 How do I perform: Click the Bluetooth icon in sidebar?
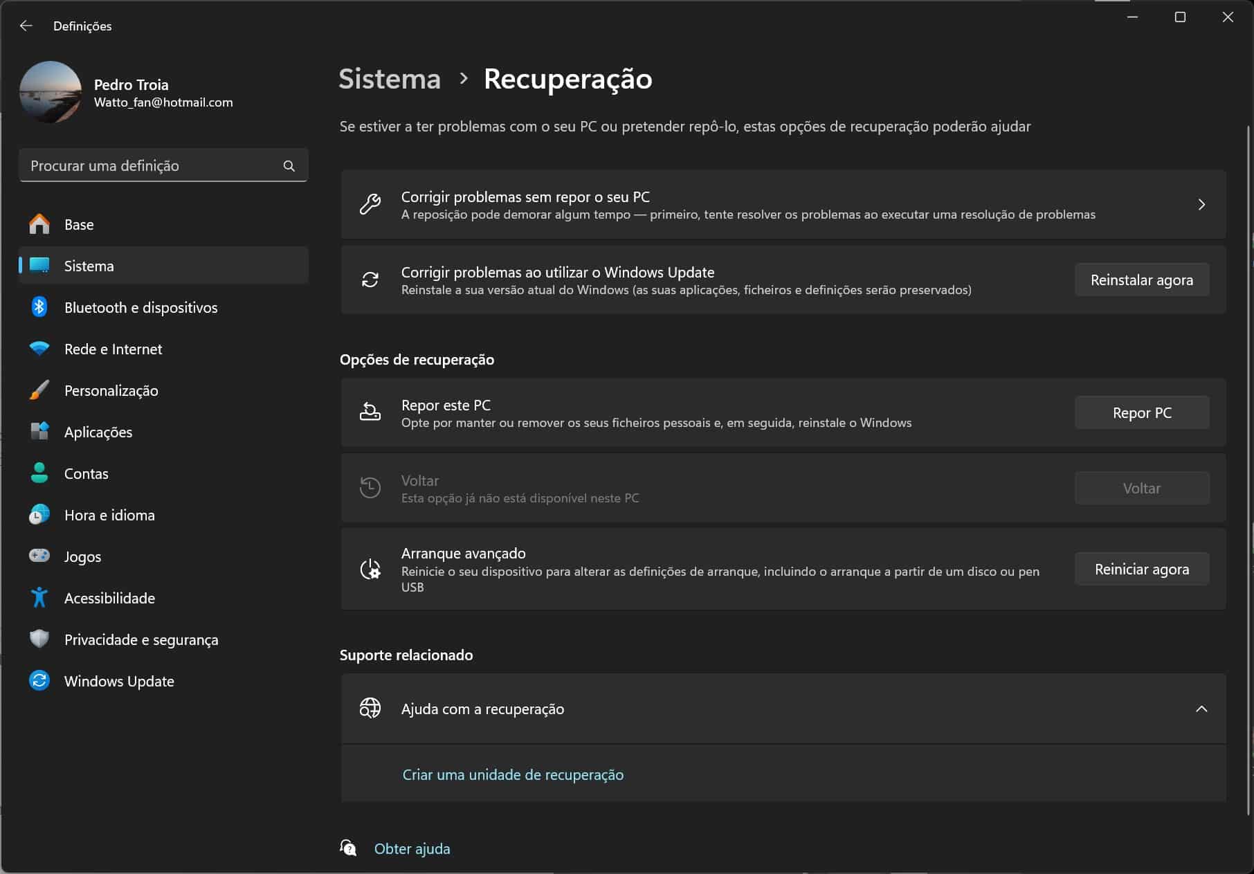coord(39,307)
